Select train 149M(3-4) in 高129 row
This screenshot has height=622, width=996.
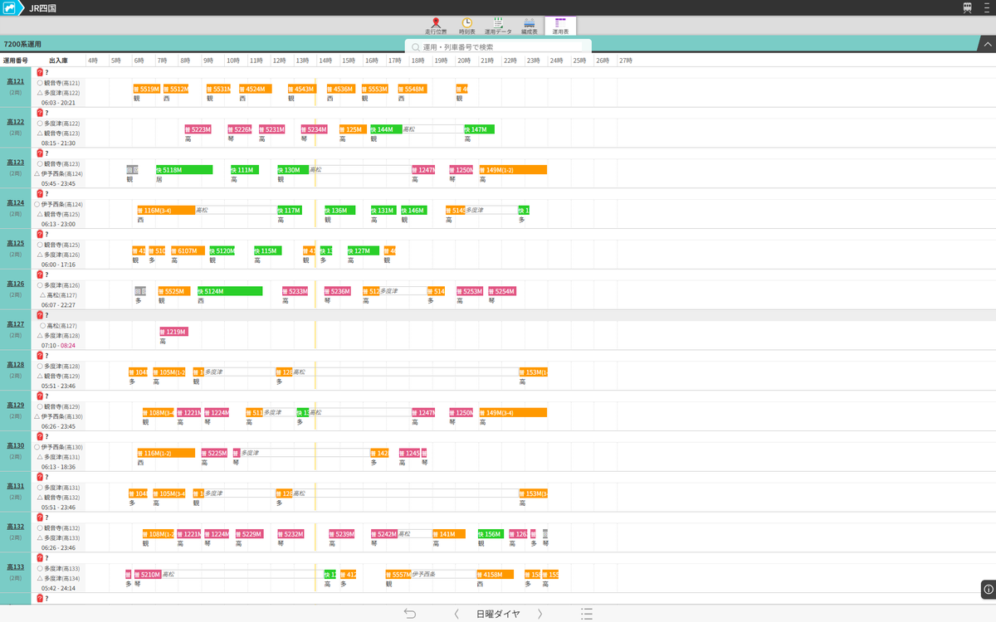click(x=513, y=412)
